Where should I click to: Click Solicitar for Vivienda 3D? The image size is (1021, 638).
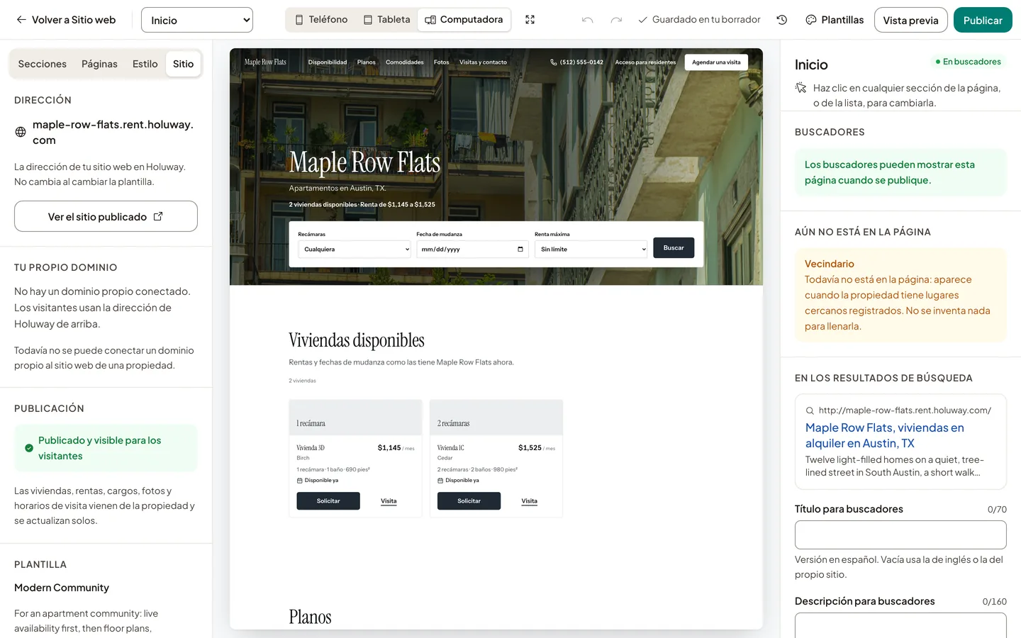coord(328,500)
